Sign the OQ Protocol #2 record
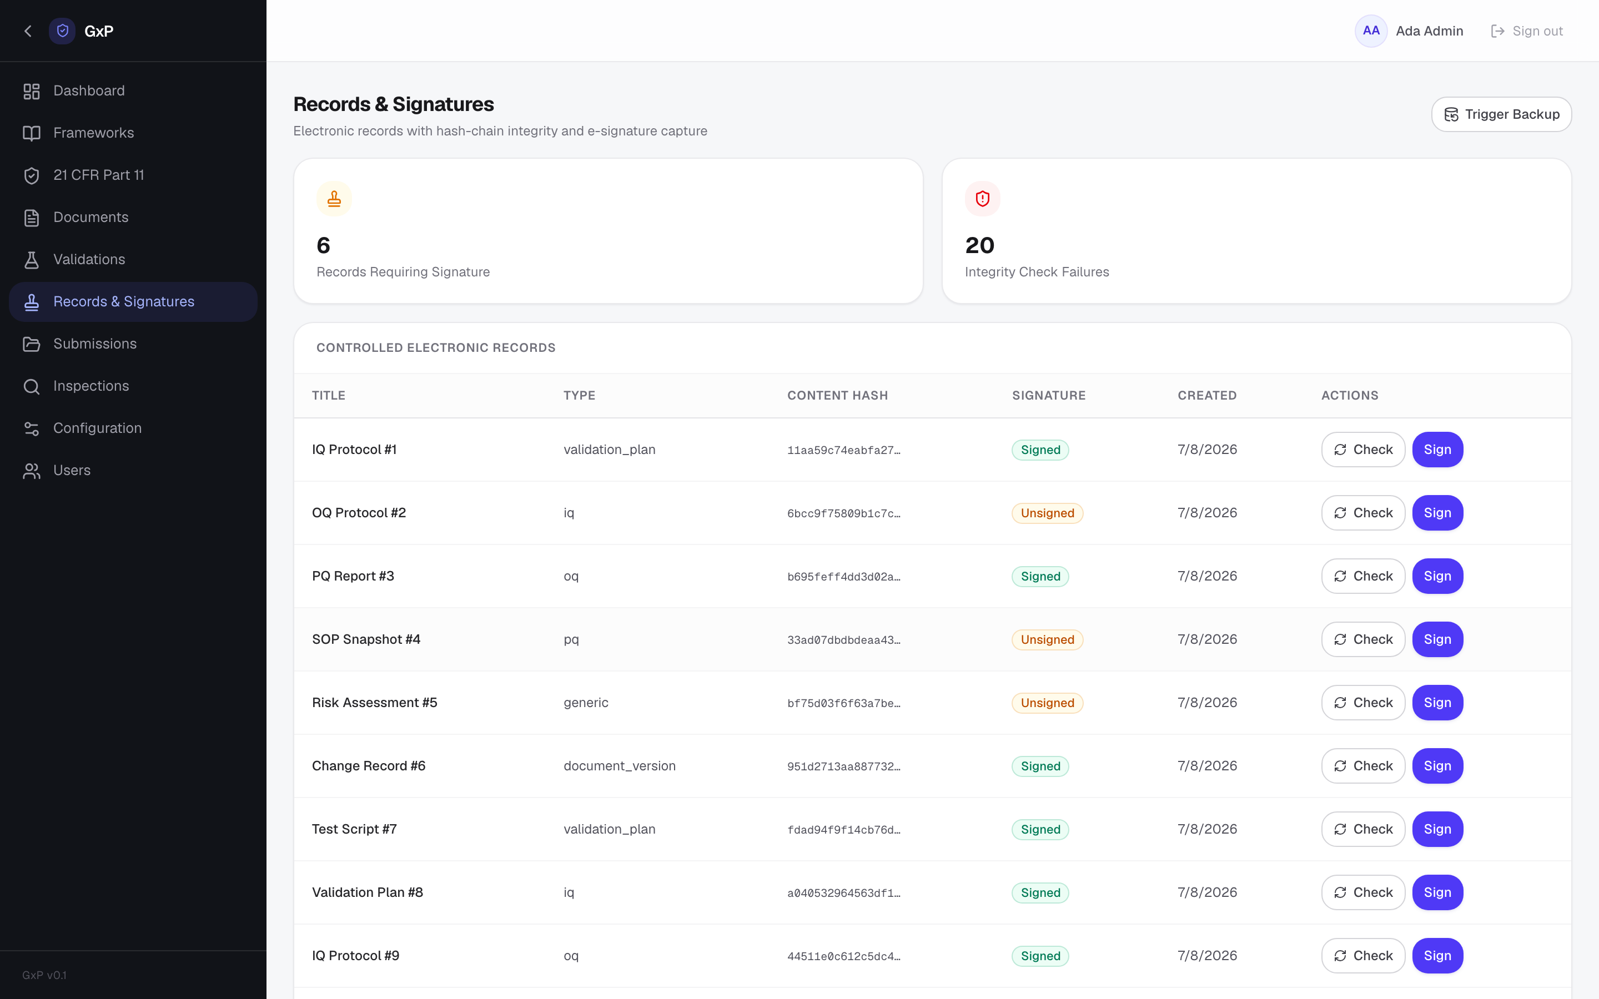 pyautogui.click(x=1437, y=513)
